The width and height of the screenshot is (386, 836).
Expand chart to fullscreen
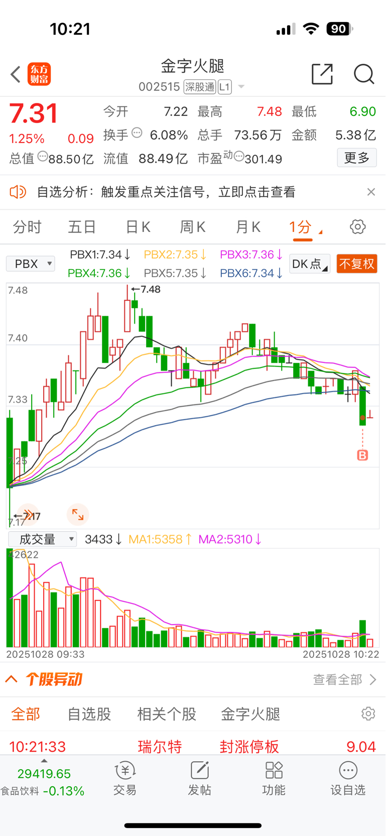(78, 514)
